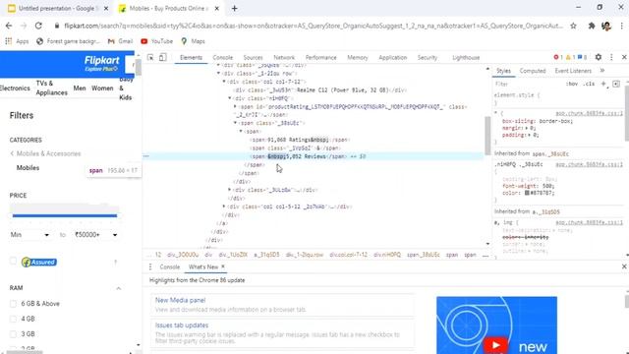This screenshot has width=629, height=354.
Task: Open Chrome three-dot menu
Action: (621, 26)
